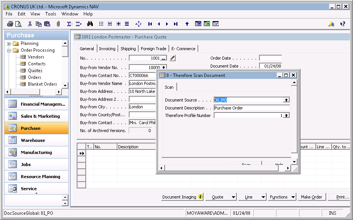This screenshot has height=220, width=353.
Task: Click the Order Date input field
Action: click(x=270, y=58)
